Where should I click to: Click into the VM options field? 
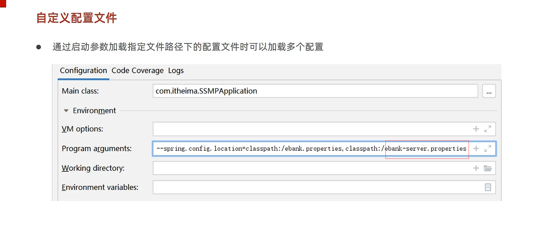click(309, 129)
